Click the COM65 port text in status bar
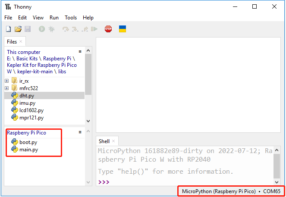The height and width of the screenshot is (197, 286). 272,191
